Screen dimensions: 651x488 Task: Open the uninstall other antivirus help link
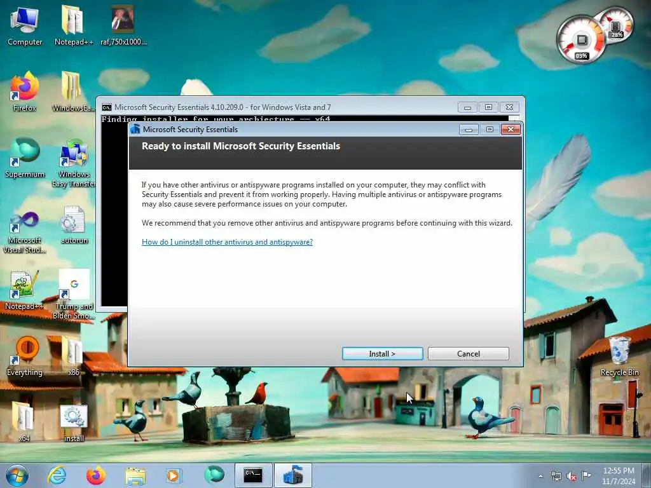click(227, 242)
